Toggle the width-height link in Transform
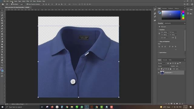The height and width of the screenshot is (109, 194). (159, 34)
